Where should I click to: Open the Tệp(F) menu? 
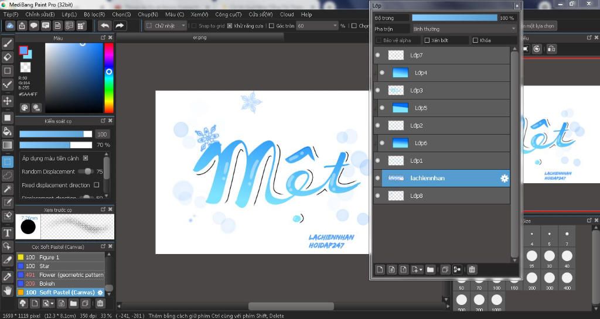pos(11,15)
